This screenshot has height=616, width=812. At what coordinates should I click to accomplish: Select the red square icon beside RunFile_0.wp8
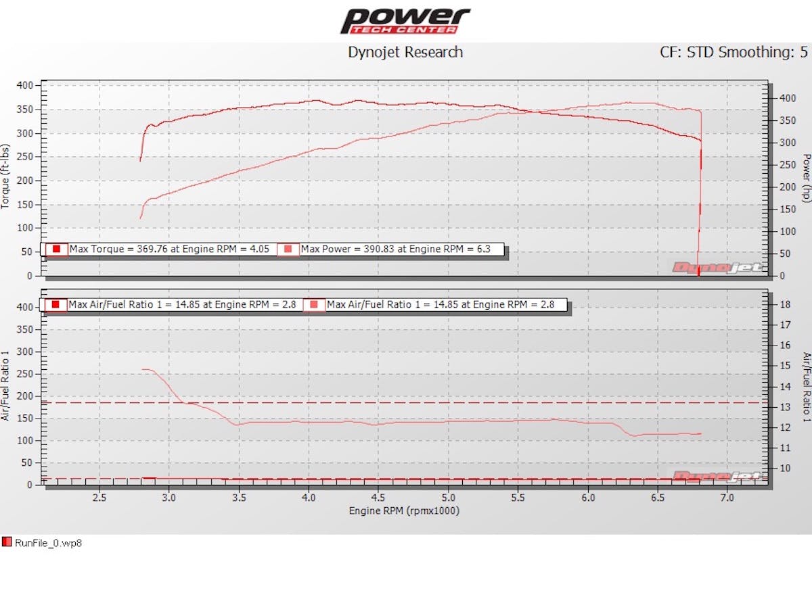7,542
